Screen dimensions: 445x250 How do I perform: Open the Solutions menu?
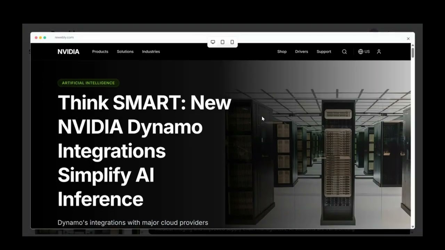pos(125,51)
